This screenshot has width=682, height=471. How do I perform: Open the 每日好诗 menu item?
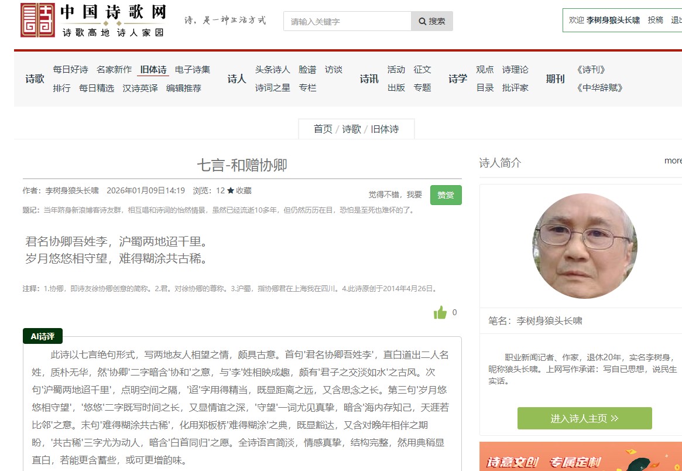(70, 70)
